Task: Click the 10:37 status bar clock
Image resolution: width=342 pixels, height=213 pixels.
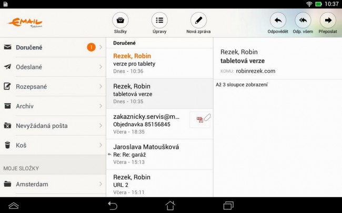Action: 331,4
